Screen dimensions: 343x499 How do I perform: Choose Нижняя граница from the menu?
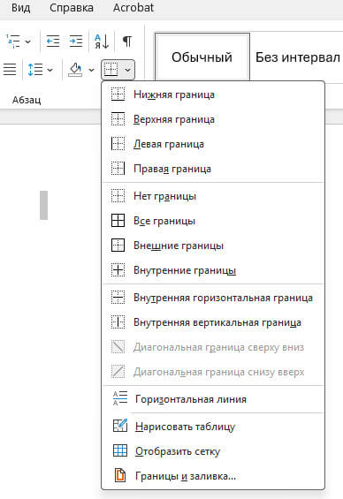tap(213, 95)
